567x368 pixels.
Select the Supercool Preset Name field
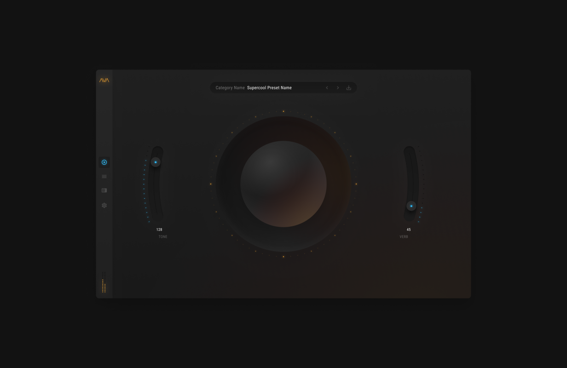point(269,88)
